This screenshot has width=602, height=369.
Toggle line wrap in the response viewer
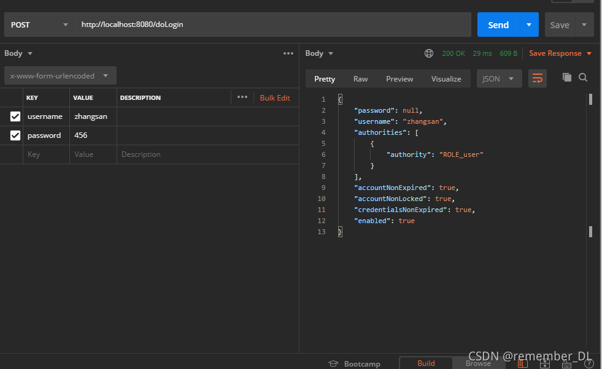pyautogui.click(x=537, y=78)
